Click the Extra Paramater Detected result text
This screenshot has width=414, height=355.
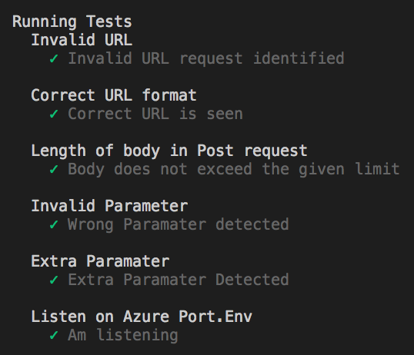(179, 280)
